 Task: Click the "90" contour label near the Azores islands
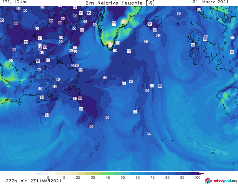[149, 133]
